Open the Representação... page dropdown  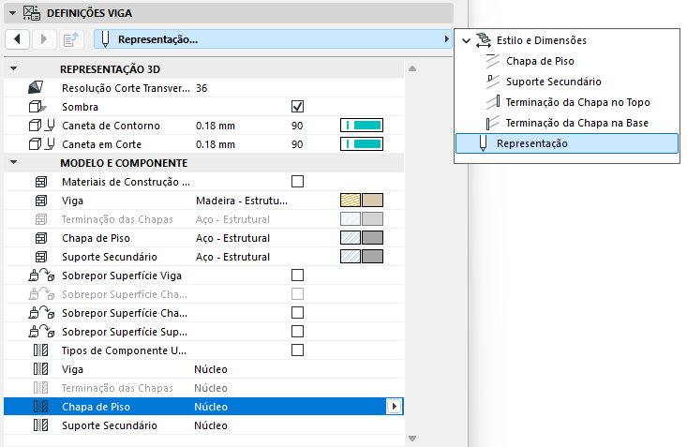coord(273,39)
